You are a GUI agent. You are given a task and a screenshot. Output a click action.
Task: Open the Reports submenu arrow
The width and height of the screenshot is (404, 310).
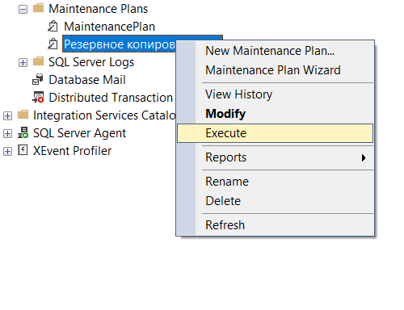click(364, 157)
